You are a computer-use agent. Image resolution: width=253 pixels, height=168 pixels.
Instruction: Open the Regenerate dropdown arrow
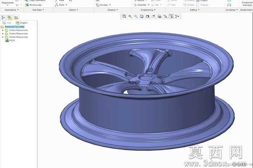click(x=8, y=5)
